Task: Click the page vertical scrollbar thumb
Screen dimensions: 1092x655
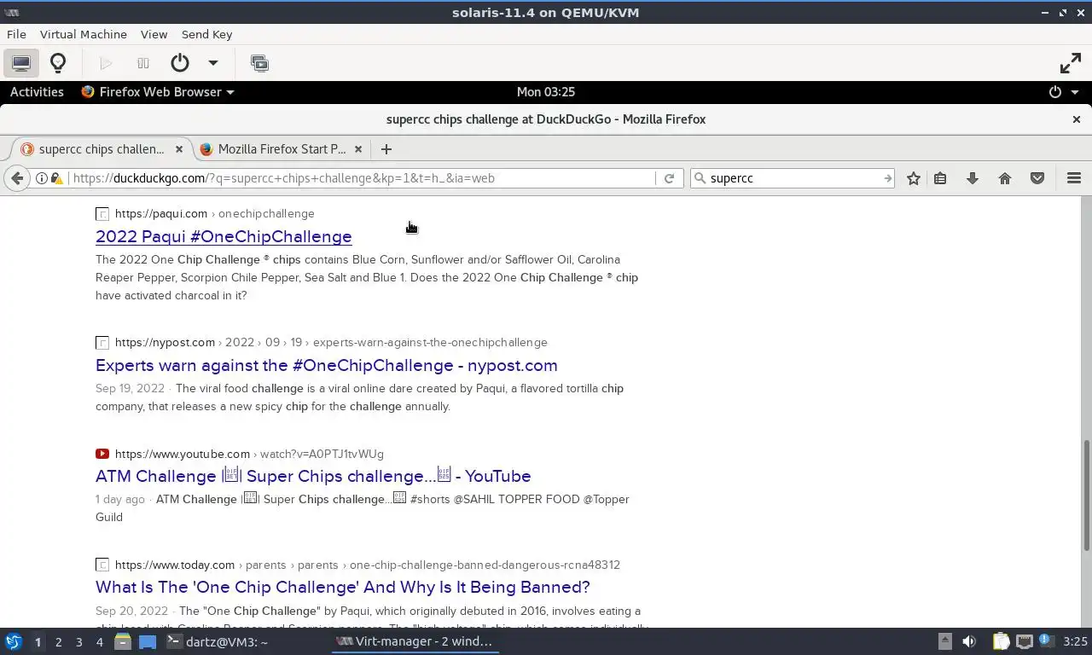Action: coord(1086,495)
